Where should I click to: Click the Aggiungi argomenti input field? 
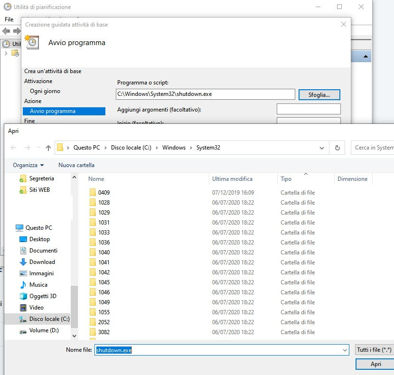click(x=309, y=109)
